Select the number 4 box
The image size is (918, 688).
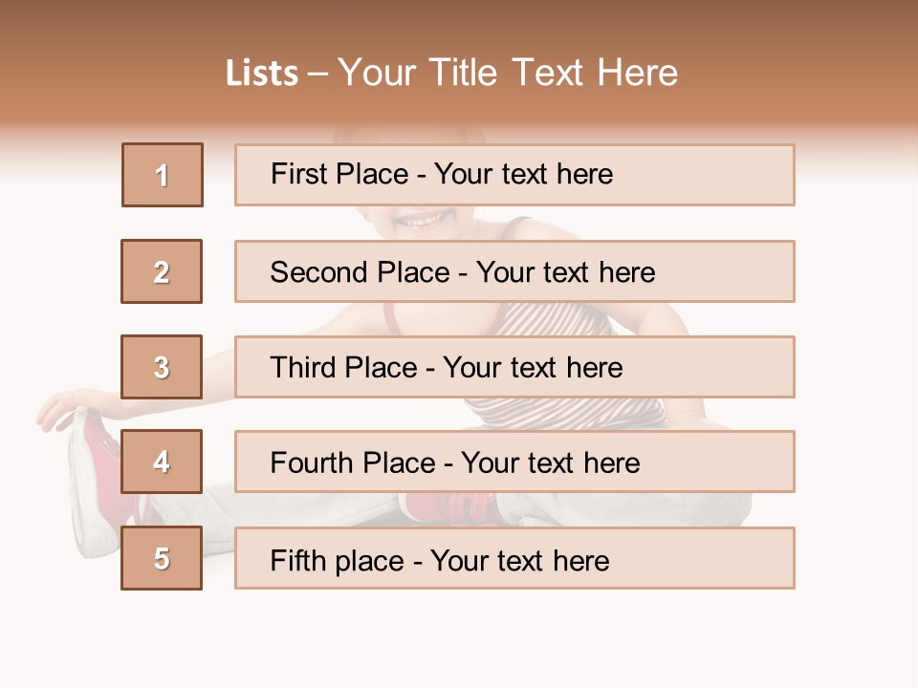[x=162, y=462]
